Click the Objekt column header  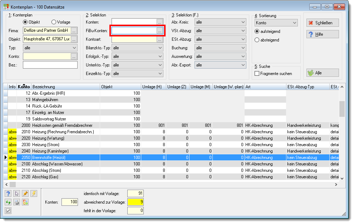(121, 86)
